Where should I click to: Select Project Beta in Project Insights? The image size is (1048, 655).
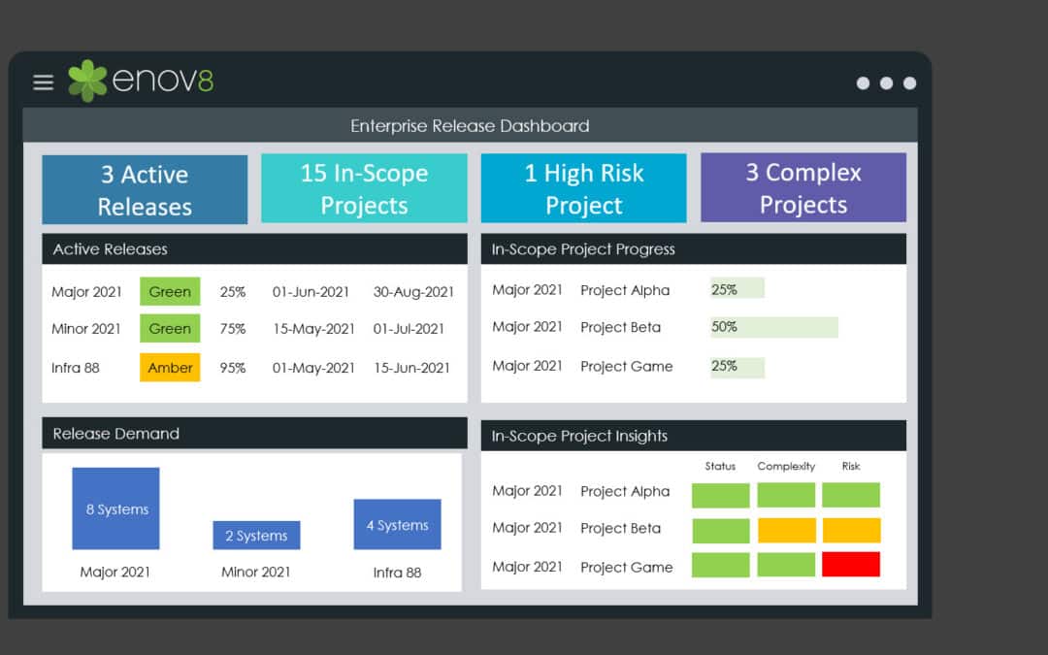620,528
